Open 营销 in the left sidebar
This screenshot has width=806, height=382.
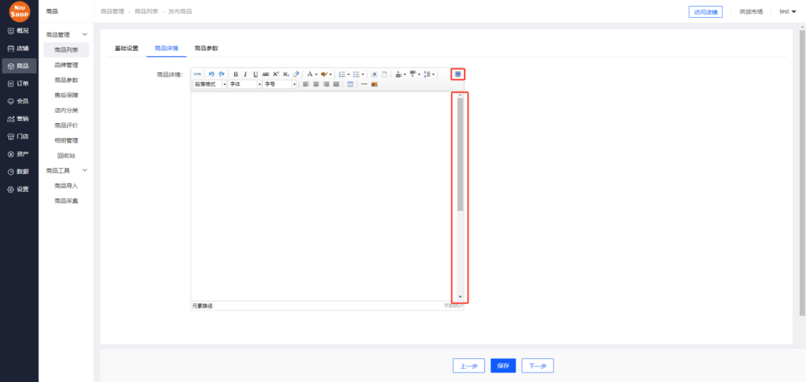tap(19, 119)
